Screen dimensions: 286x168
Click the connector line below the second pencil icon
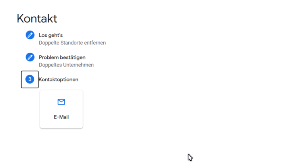pos(30,67)
